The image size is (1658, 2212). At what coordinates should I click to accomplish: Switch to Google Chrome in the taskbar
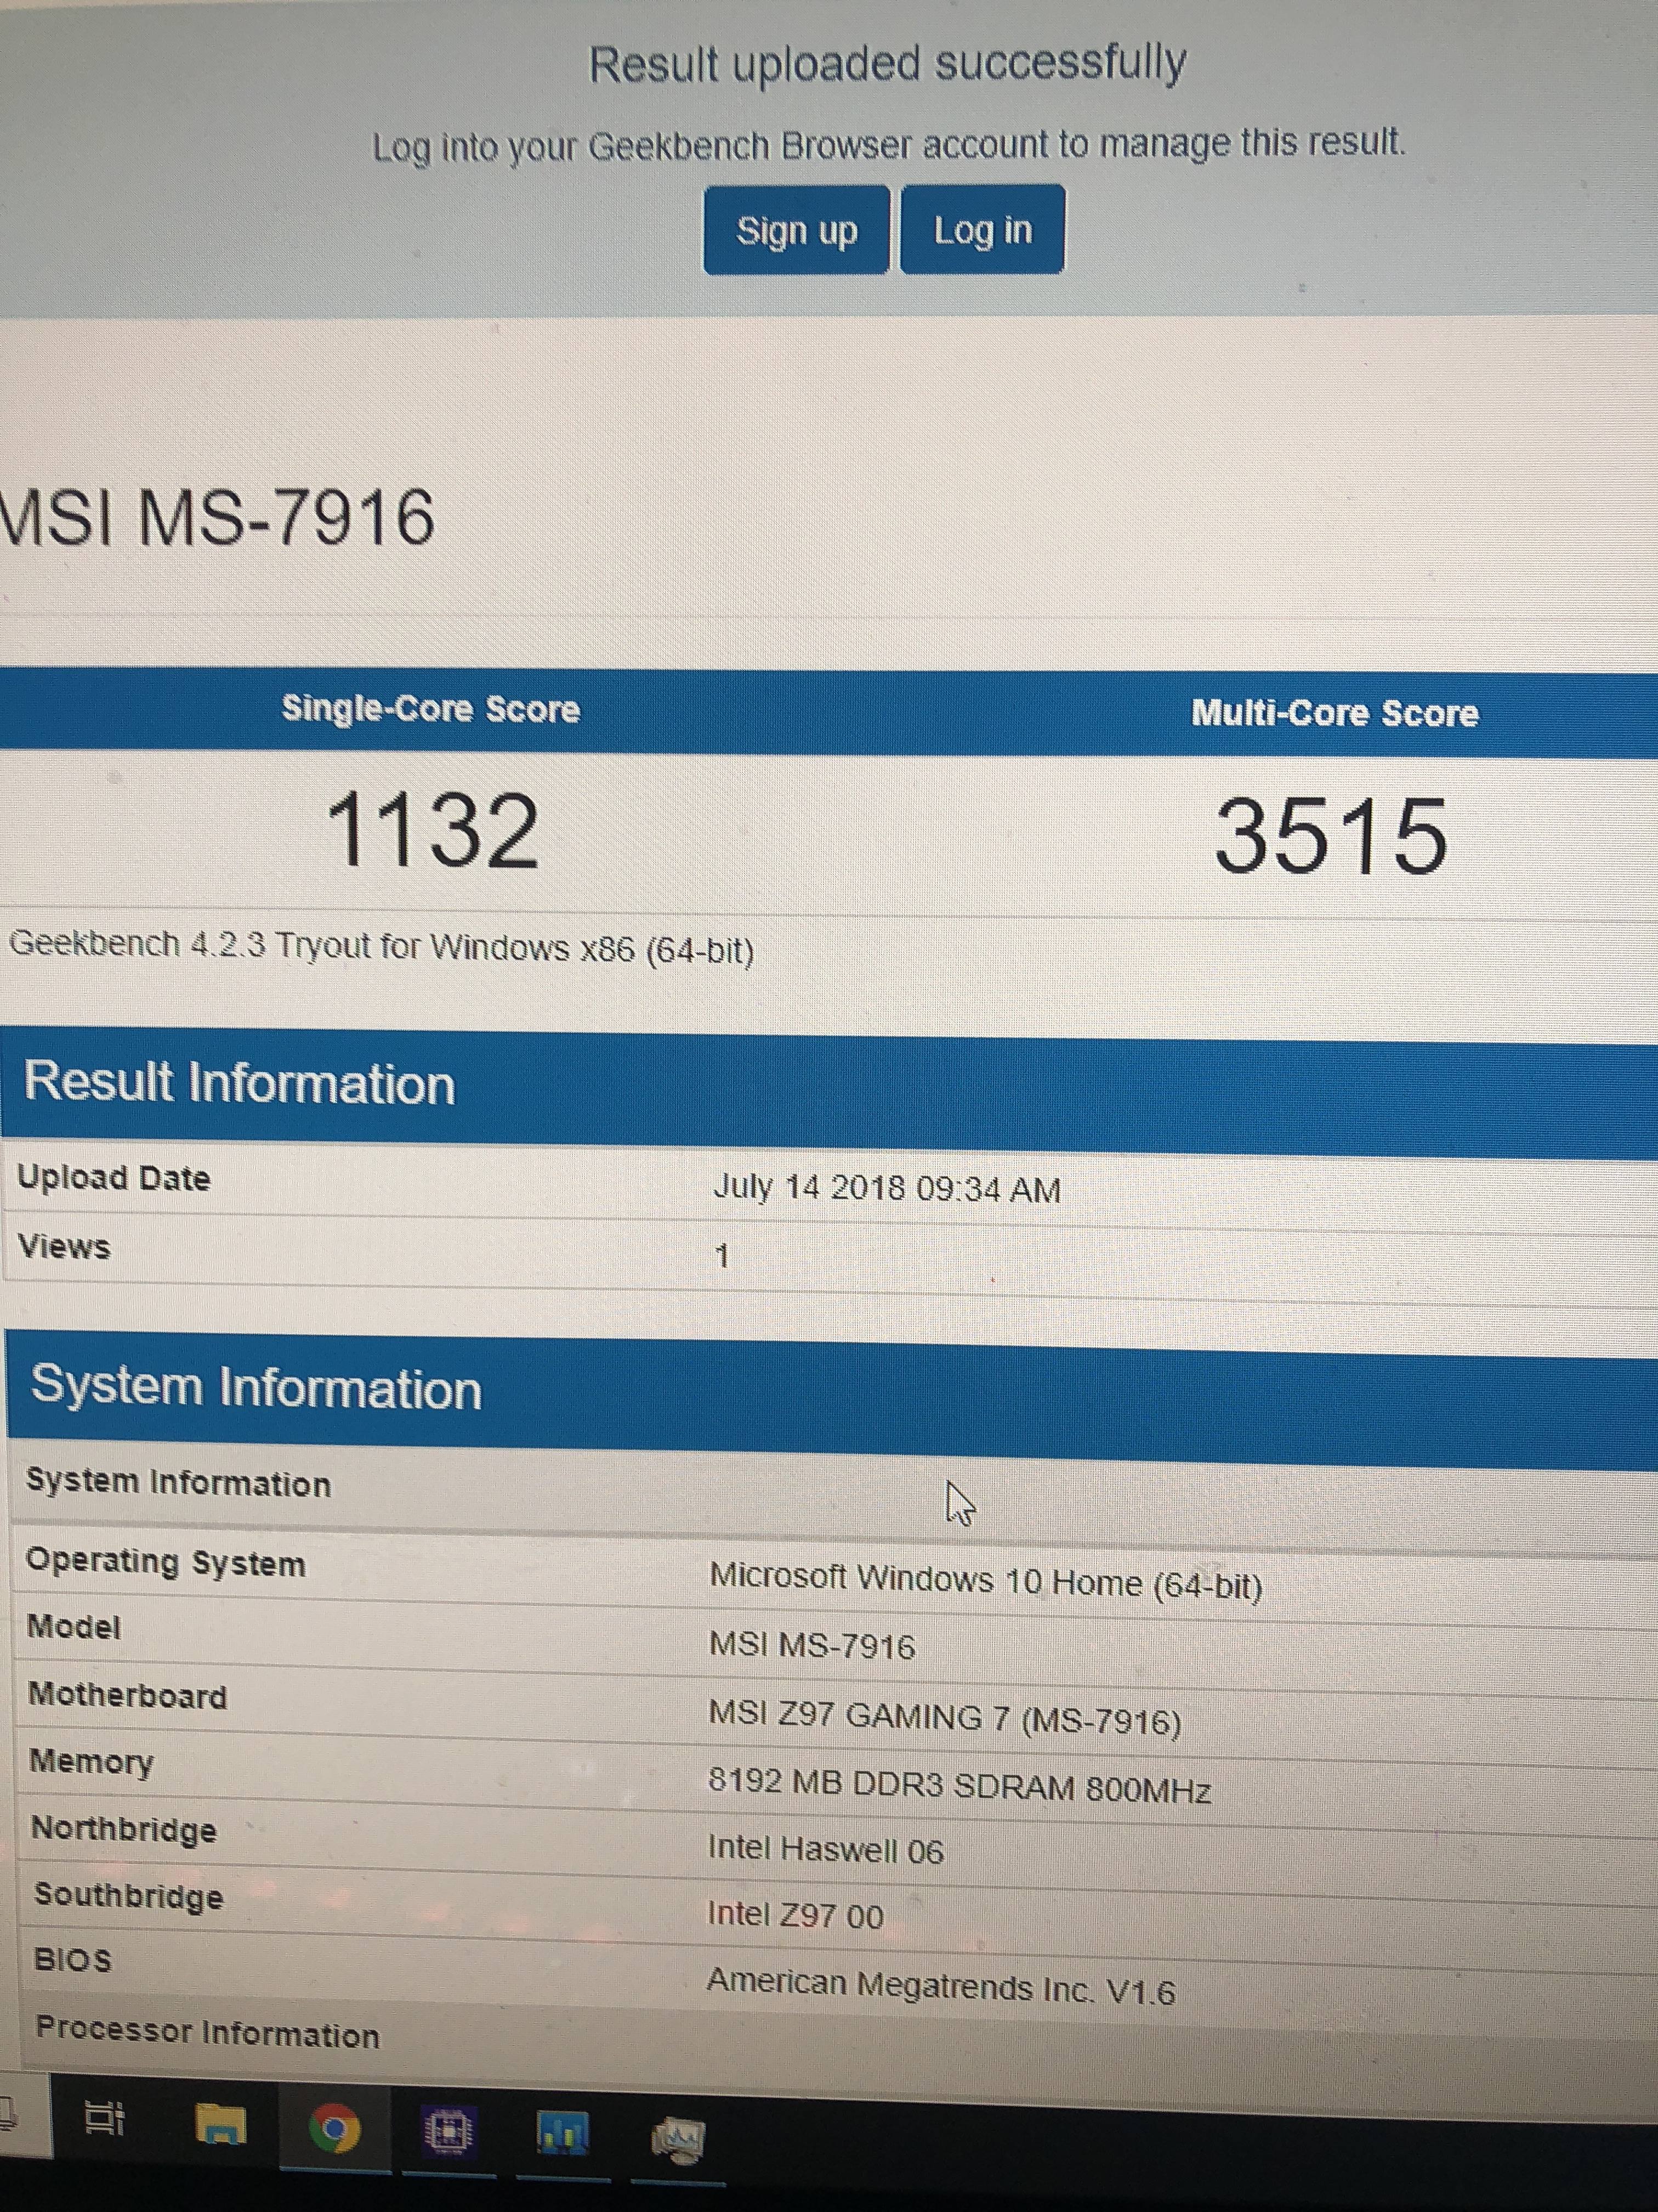point(335,2127)
